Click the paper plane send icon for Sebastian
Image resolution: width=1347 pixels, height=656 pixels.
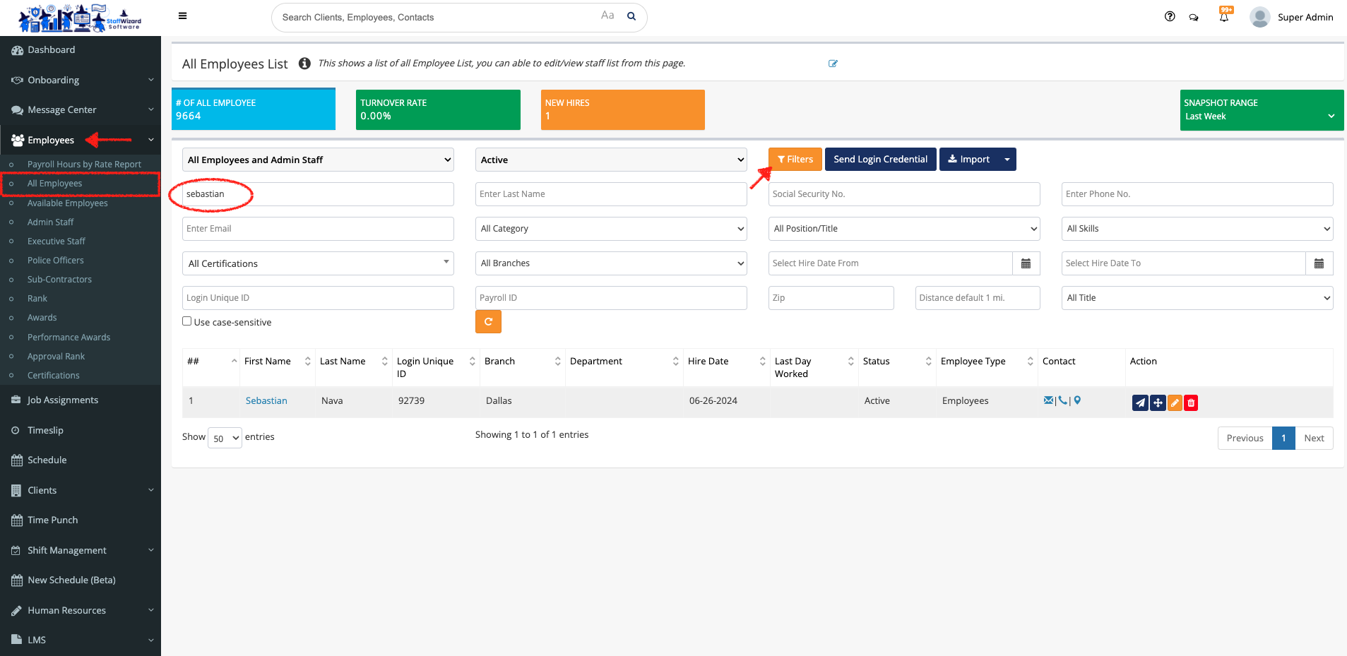pyautogui.click(x=1140, y=402)
